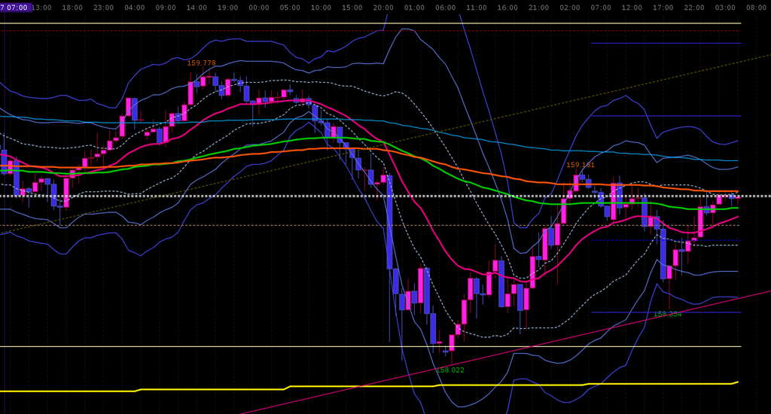Viewport: 771px width, 414px height.
Task: Select the green 158.354 low price label
Action: 668,314
